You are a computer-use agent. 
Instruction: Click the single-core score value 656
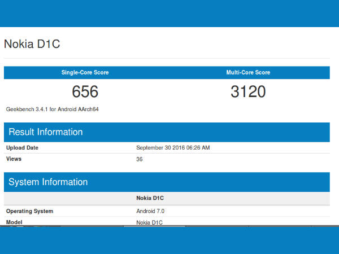point(85,91)
